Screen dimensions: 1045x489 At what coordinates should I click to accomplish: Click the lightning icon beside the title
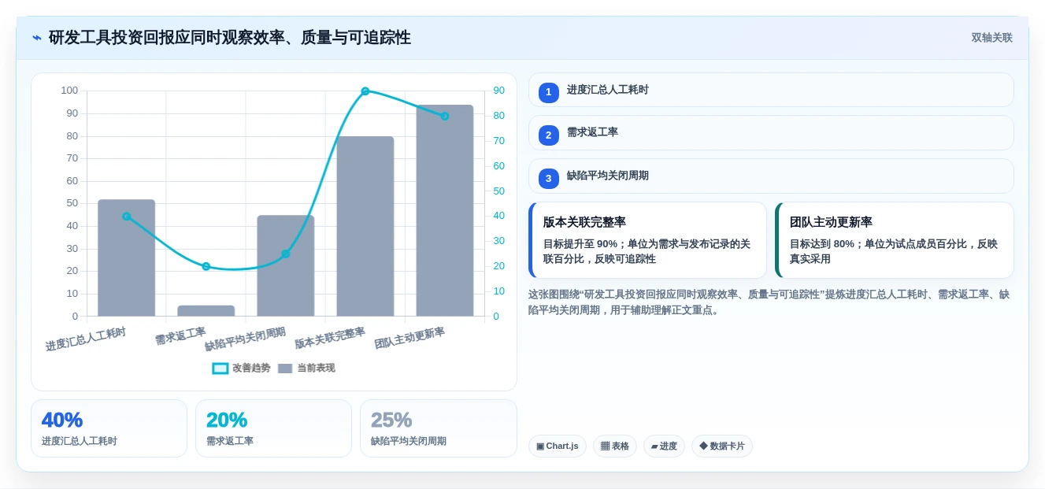(x=37, y=38)
